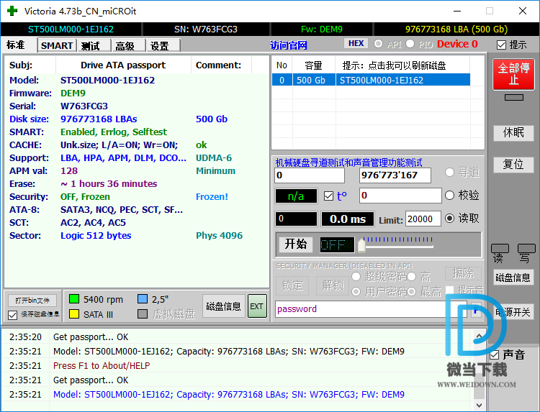540x412 pixels.
Task: Toggle the 保存磁盘信息 checkbox
Action: [x=12, y=315]
